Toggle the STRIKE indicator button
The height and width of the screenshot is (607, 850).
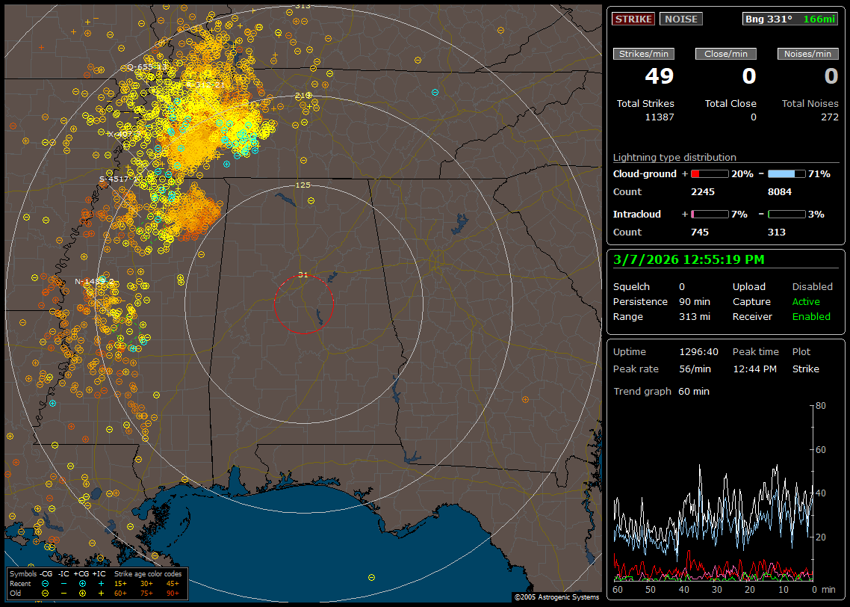click(x=633, y=19)
